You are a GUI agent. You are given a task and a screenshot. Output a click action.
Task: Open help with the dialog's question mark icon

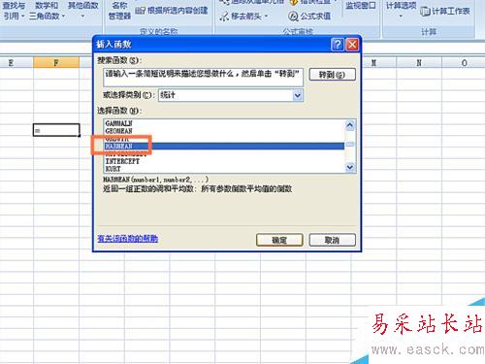[338, 45]
